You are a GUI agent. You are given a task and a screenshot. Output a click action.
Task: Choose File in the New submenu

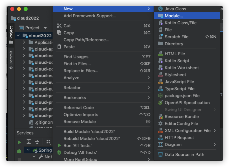pos(187,30)
